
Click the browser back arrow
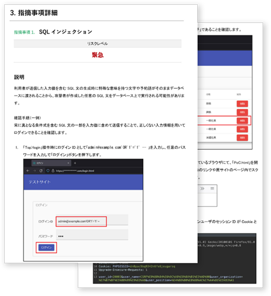tap(28, 170)
